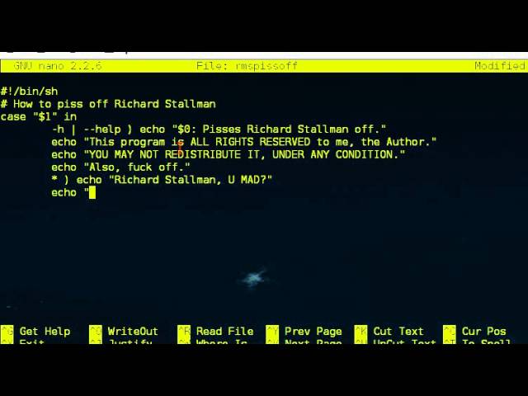Click the ^K key hint beside Cut Text
This screenshot has width=528, height=396.
point(361,332)
